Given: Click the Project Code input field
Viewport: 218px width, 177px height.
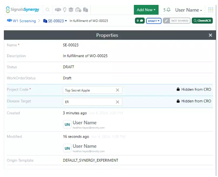Looking at the screenshot, I should (89, 90).
